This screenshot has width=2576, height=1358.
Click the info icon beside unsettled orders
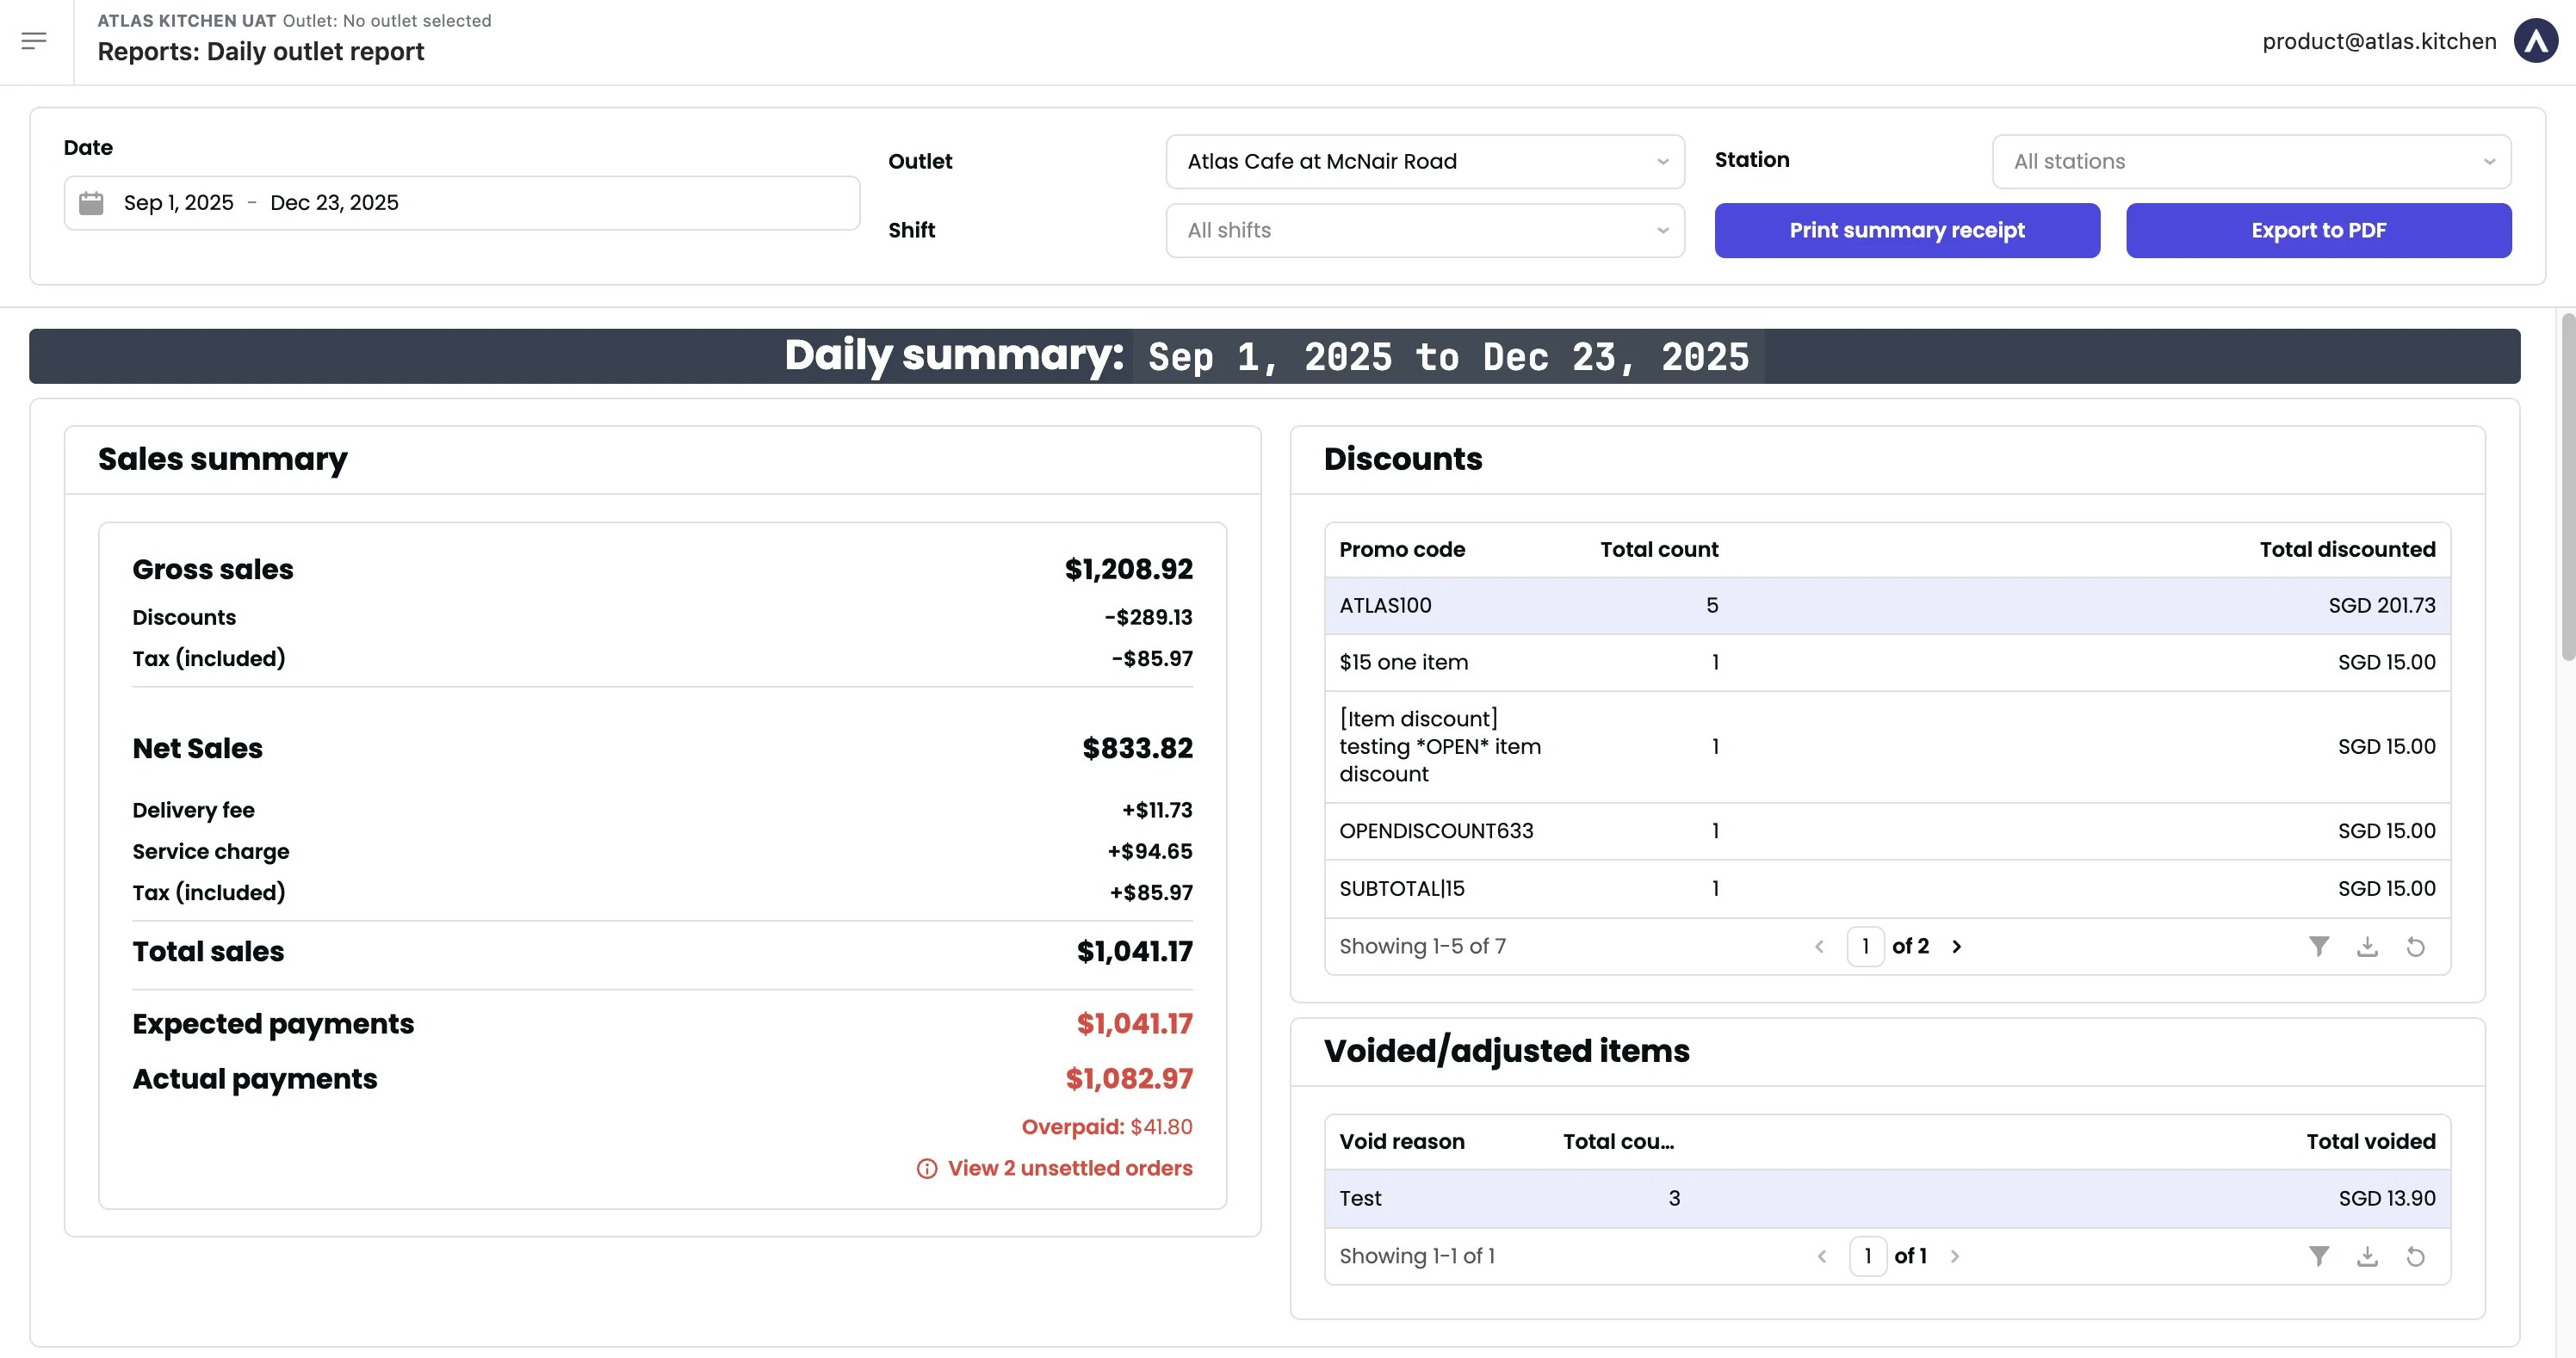(926, 1168)
